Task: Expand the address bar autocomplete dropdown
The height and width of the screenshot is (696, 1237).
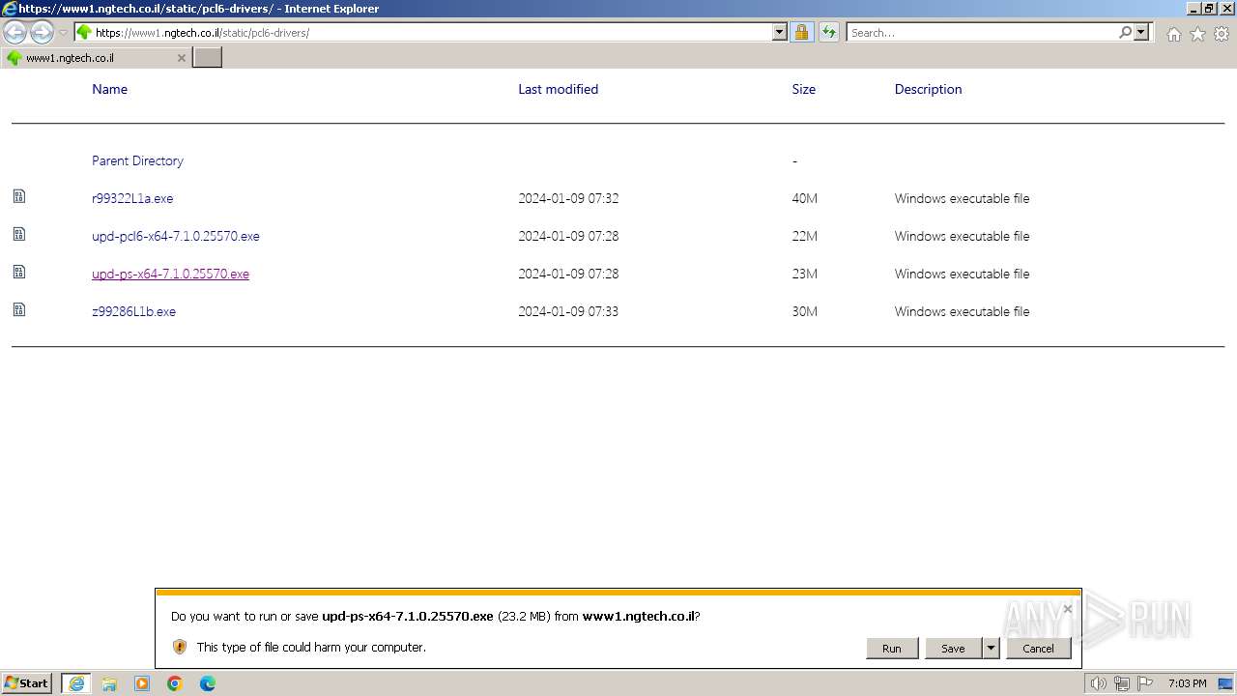Action: point(780,33)
